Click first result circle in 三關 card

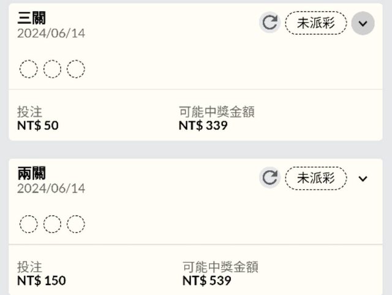(28, 69)
